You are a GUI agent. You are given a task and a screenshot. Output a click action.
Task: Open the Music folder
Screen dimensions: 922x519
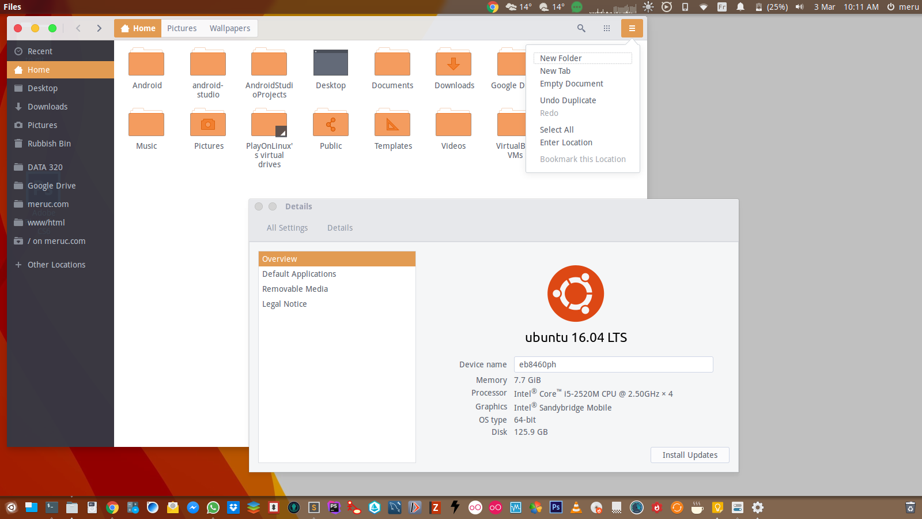[146, 124]
